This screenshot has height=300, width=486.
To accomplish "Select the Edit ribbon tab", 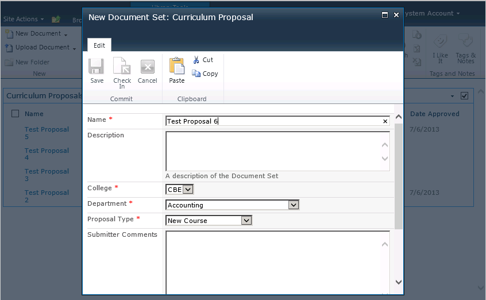I will tap(99, 45).
